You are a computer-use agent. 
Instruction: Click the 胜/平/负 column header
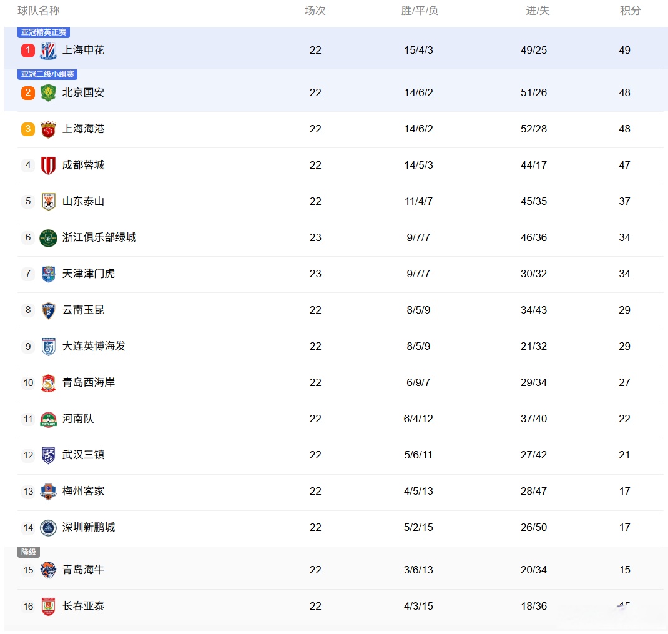[x=420, y=11]
